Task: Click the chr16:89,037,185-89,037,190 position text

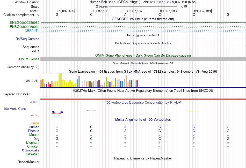Action: (x=165, y=2)
